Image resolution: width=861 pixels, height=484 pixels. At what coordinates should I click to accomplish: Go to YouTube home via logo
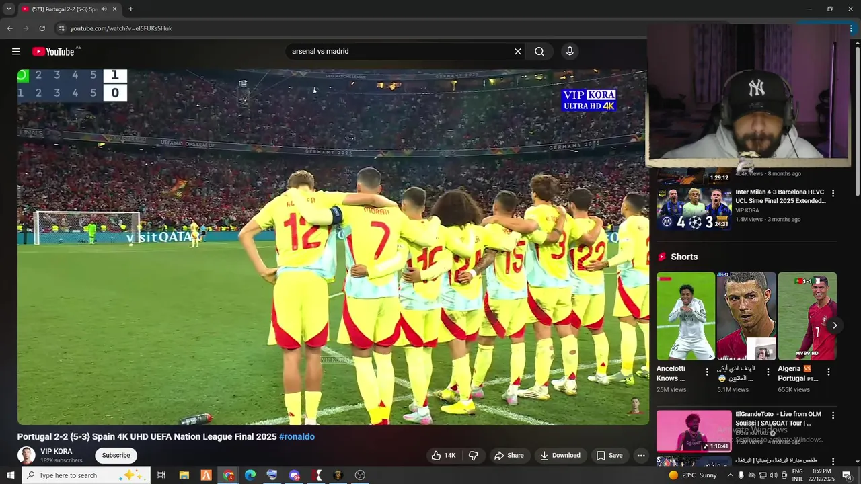53,52
